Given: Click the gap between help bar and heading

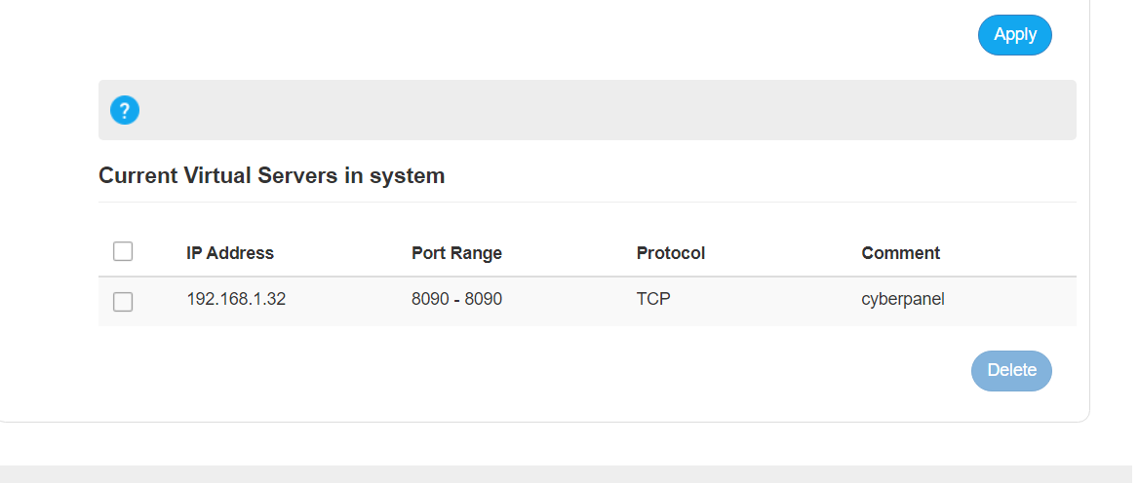Looking at the screenshot, I should (x=587, y=152).
